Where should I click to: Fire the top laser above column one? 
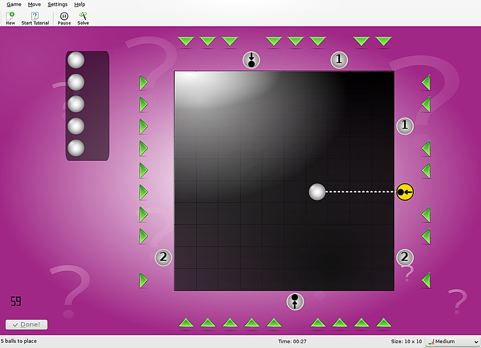(x=185, y=41)
